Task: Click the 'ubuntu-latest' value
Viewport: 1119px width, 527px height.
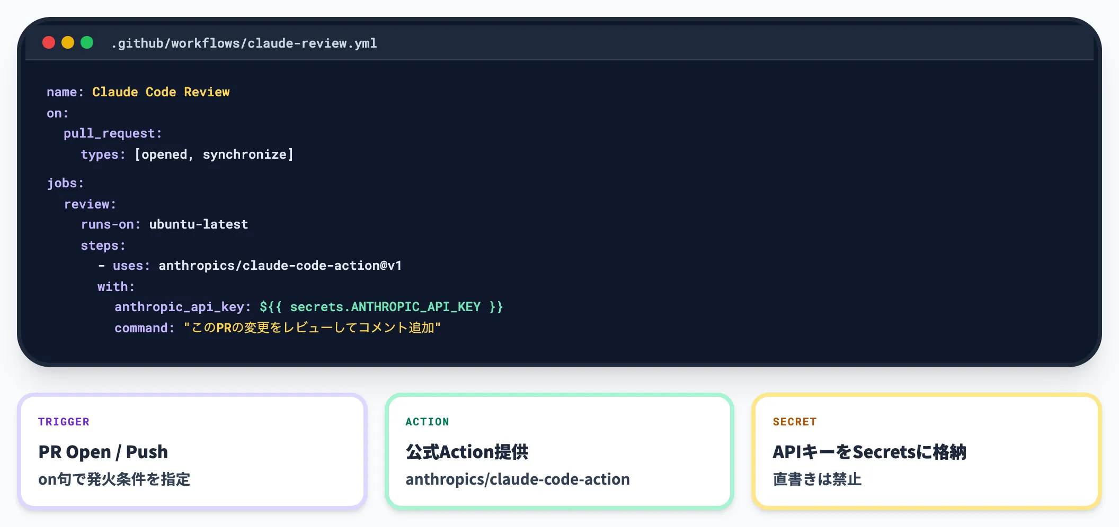Action: tap(199, 224)
